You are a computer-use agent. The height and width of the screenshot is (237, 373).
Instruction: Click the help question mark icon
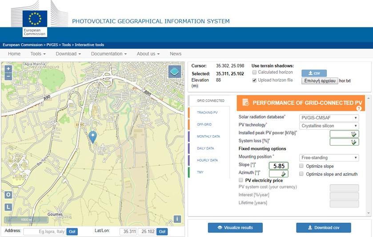359,109
